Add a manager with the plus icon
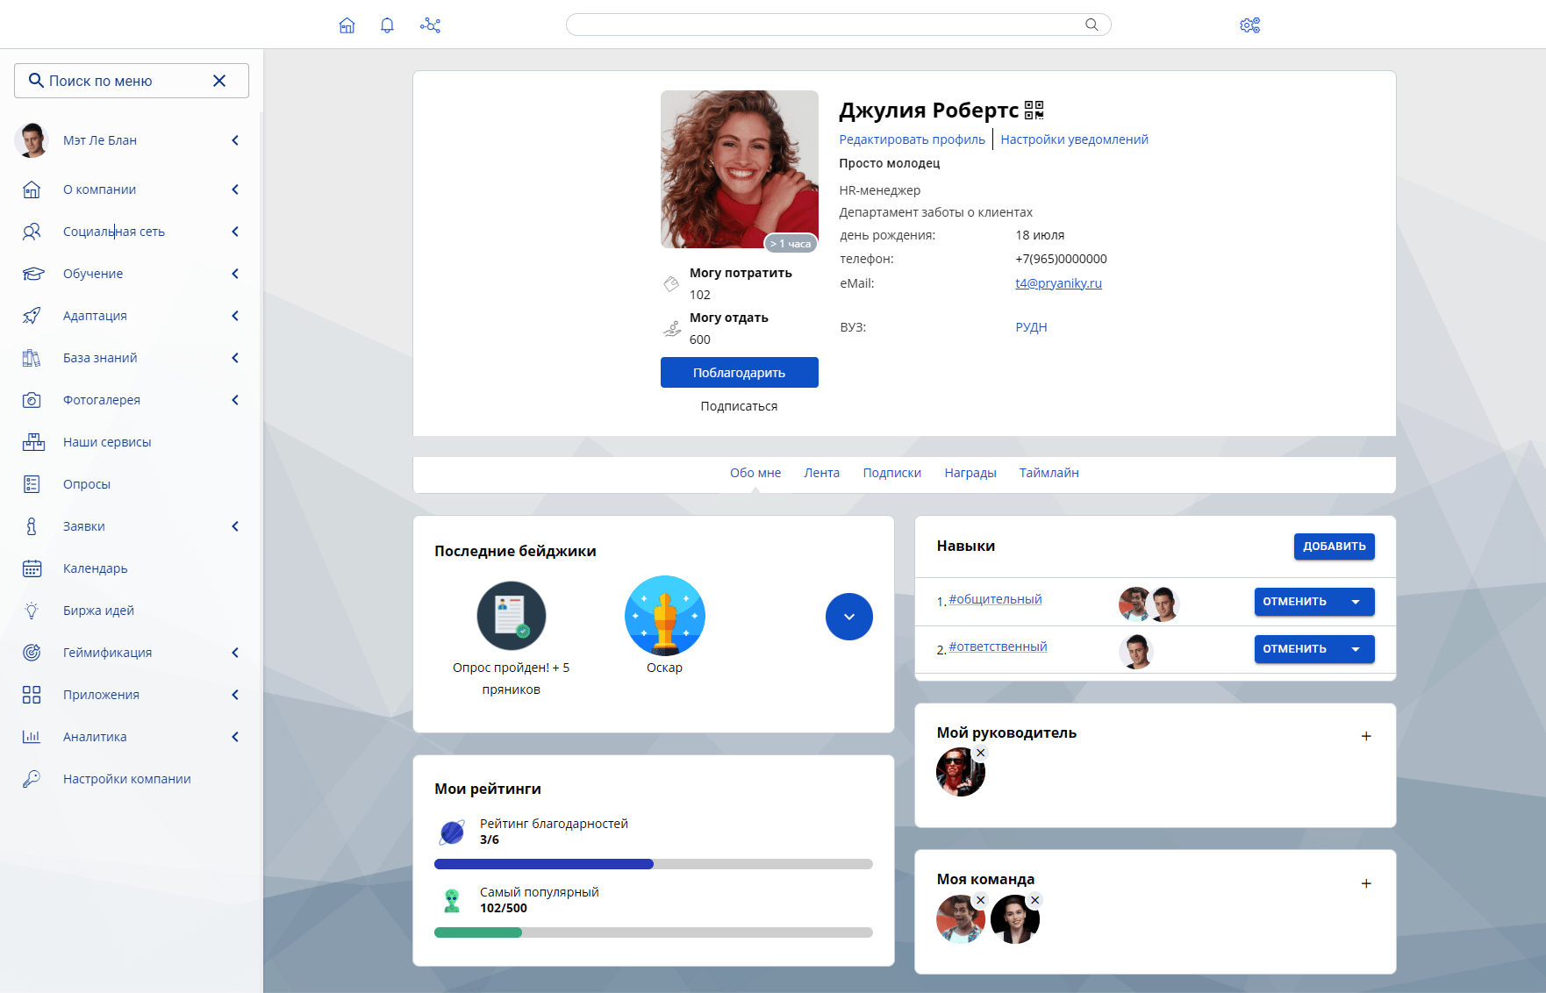This screenshot has width=1546, height=993. tap(1365, 736)
